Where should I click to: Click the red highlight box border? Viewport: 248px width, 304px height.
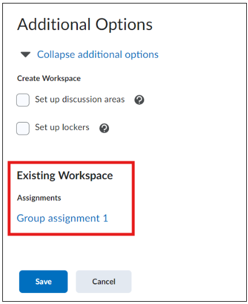(x=71, y=162)
